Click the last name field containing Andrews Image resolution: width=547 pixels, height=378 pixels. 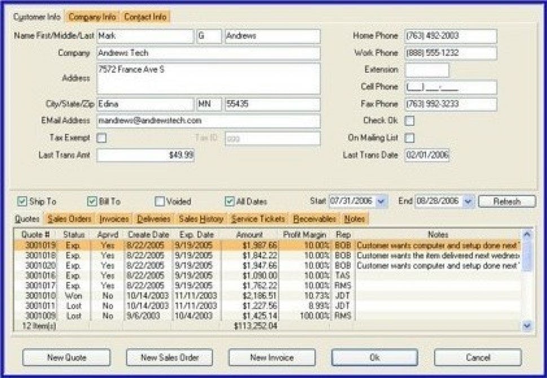[272, 36]
